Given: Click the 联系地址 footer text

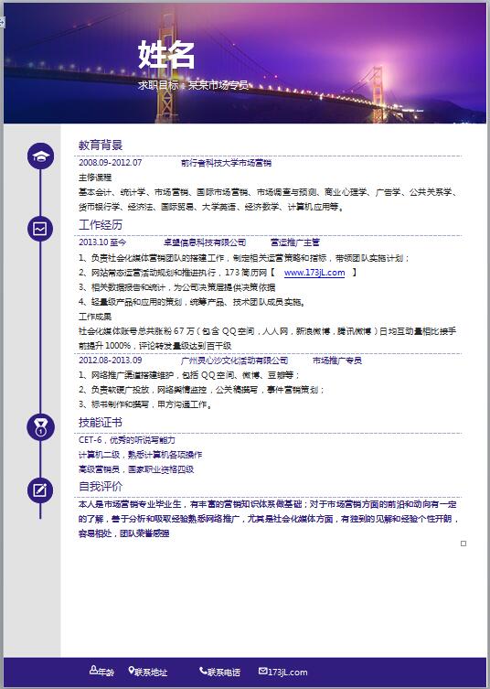Looking at the screenshot, I should (151, 673).
